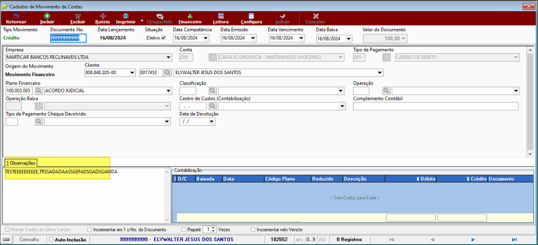Increment the Repetir Vezes spinner
The height and width of the screenshot is (245, 538).
213,228
